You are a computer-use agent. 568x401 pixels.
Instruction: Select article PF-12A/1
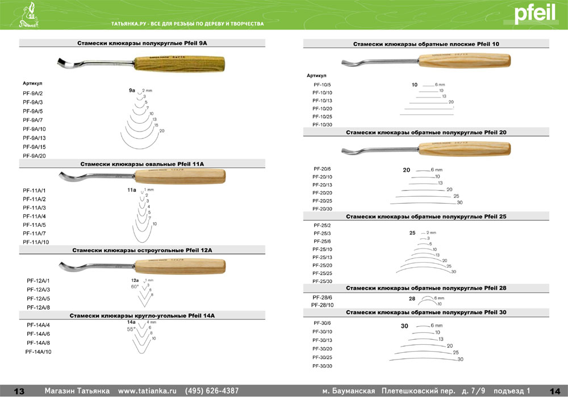tap(38, 281)
